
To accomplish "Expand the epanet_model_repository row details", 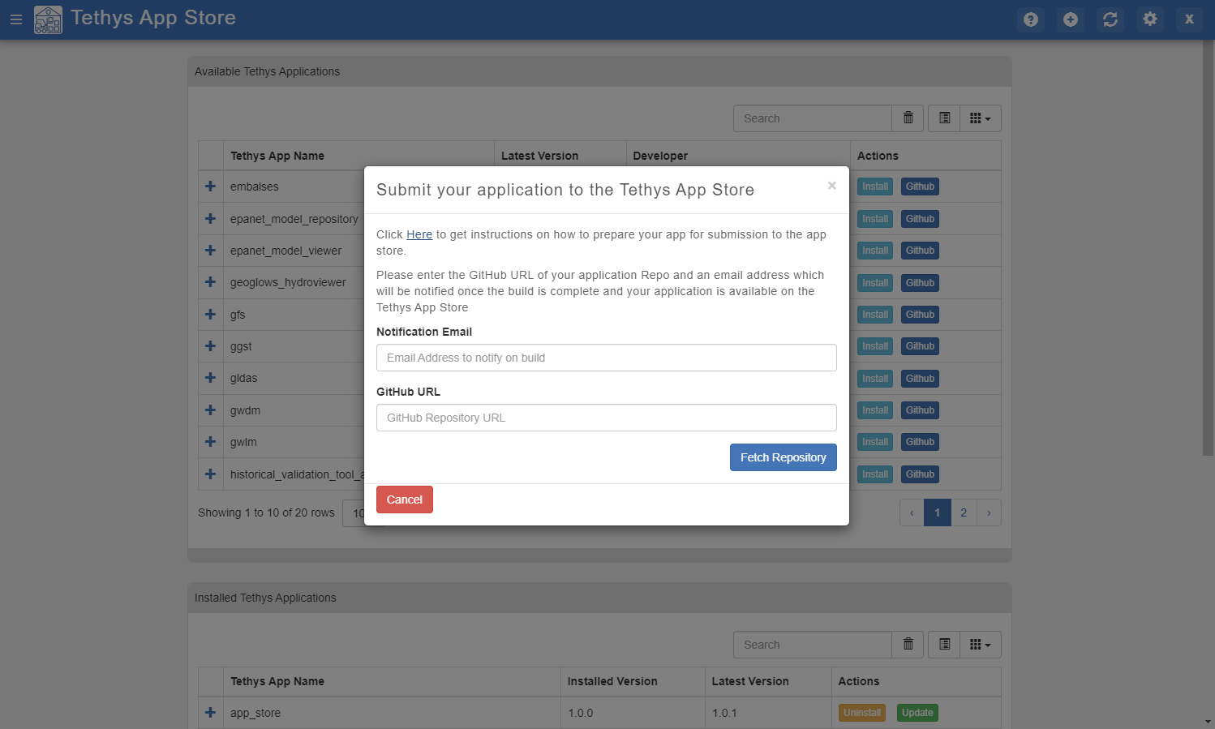I will (211, 219).
